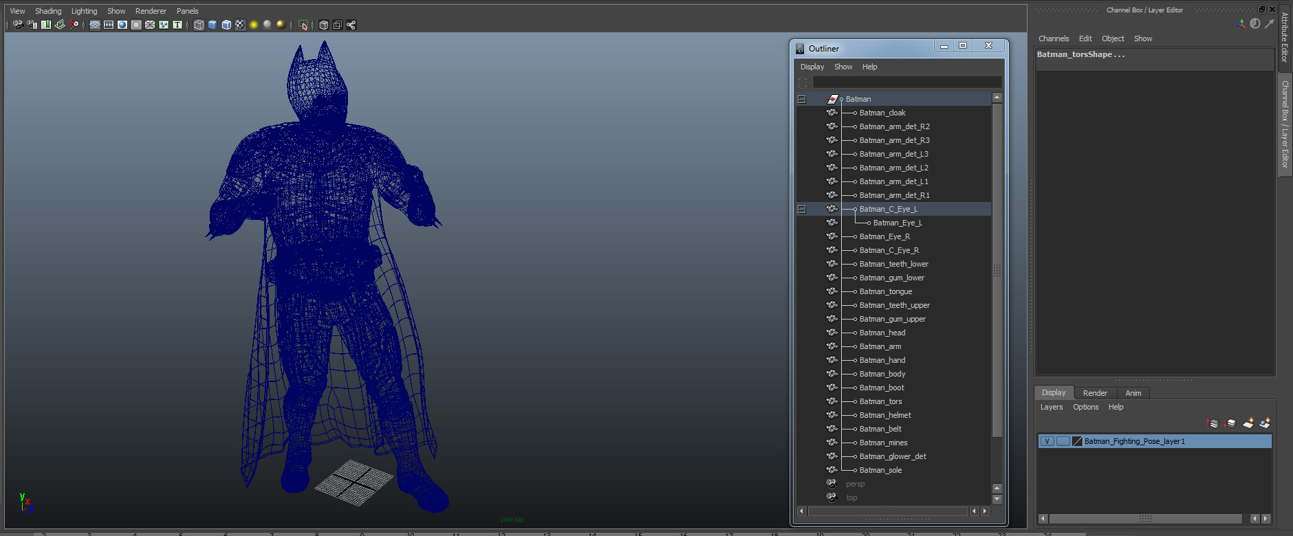This screenshot has width=1293, height=536.
Task: Toggle the X-Ray cube icon
Action: (324, 25)
